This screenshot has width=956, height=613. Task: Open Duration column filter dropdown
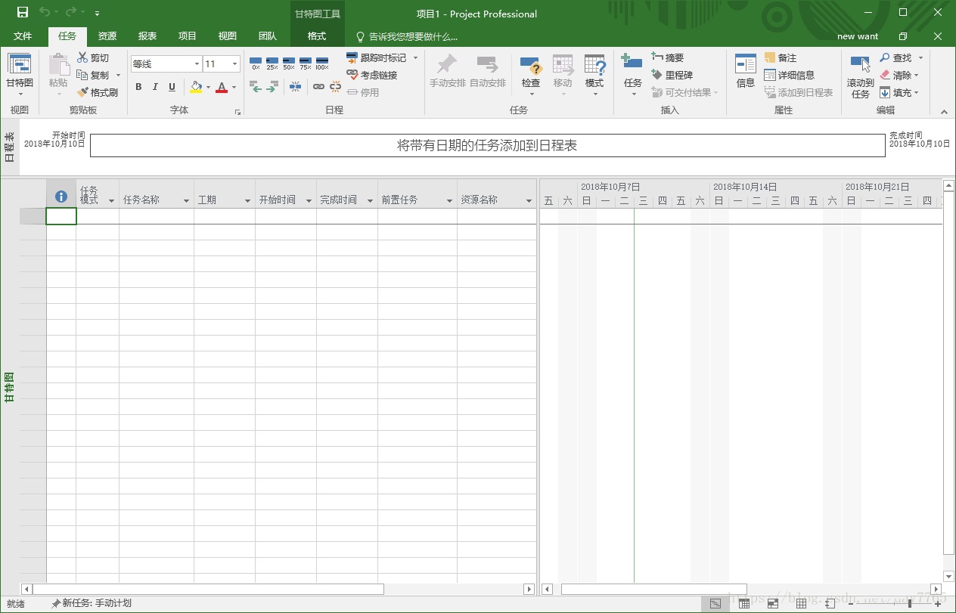(x=247, y=200)
